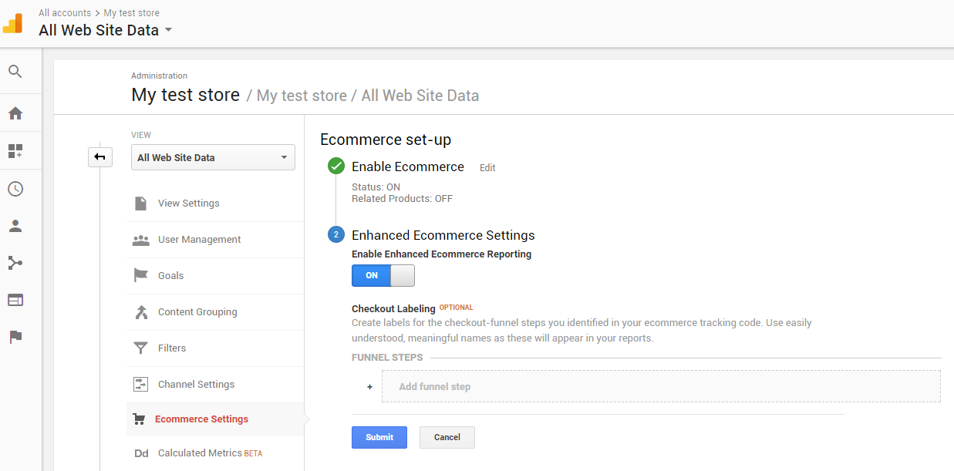Screen dimensions: 954x471
Task: Click the Add funnel step input field
Action: point(661,386)
